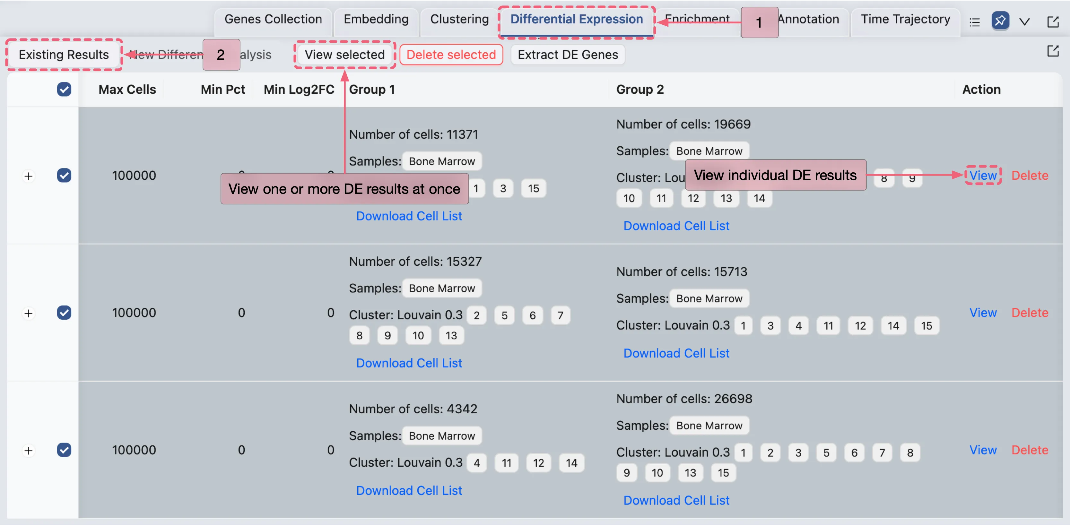Image resolution: width=1070 pixels, height=525 pixels.
Task: Uncheck the last result row checkbox
Action: tap(64, 450)
